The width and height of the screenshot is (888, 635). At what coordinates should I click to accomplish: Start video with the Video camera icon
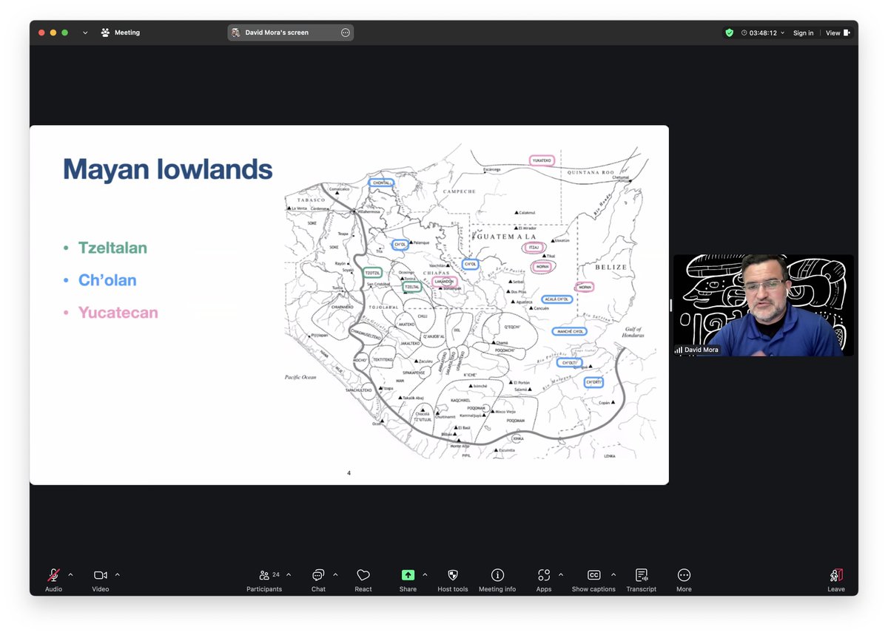click(101, 575)
